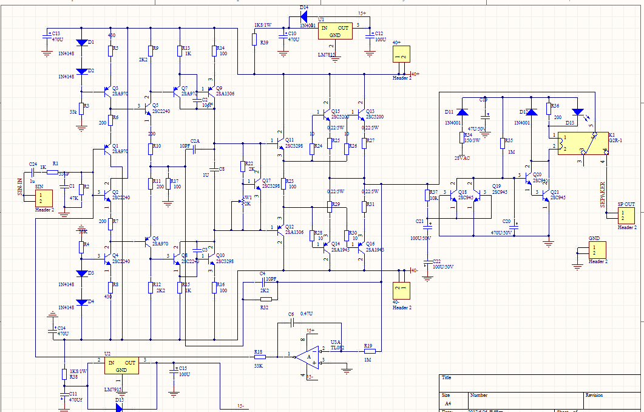
Task: Select the R34 150/3W resistor
Action: (x=463, y=137)
